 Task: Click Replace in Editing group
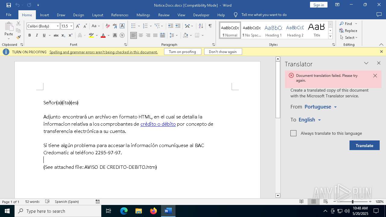[x=348, y=30]
